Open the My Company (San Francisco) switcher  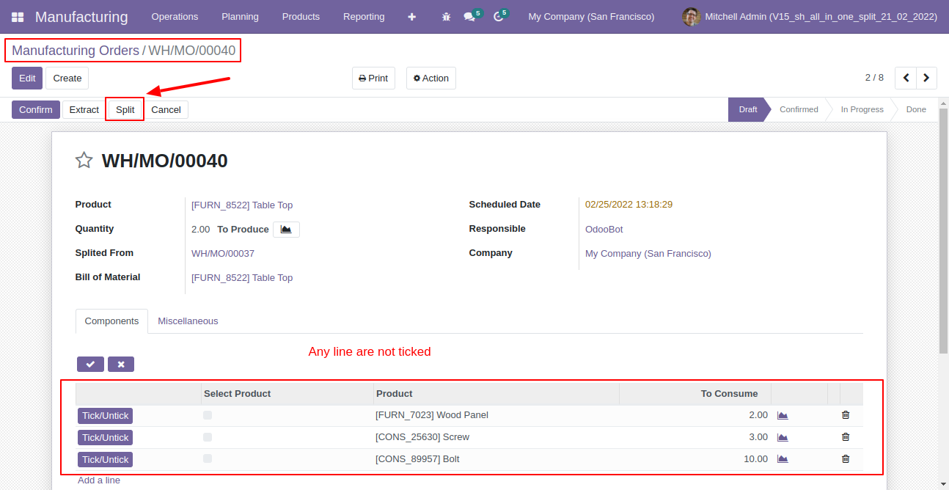tap(591, 17)
